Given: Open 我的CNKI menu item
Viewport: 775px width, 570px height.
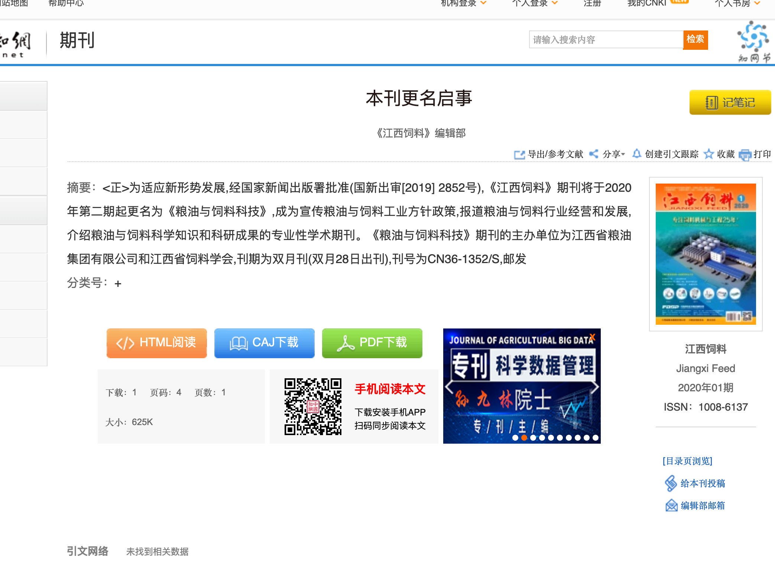Looking at the screenshot, I should click(x=647, y=3).
